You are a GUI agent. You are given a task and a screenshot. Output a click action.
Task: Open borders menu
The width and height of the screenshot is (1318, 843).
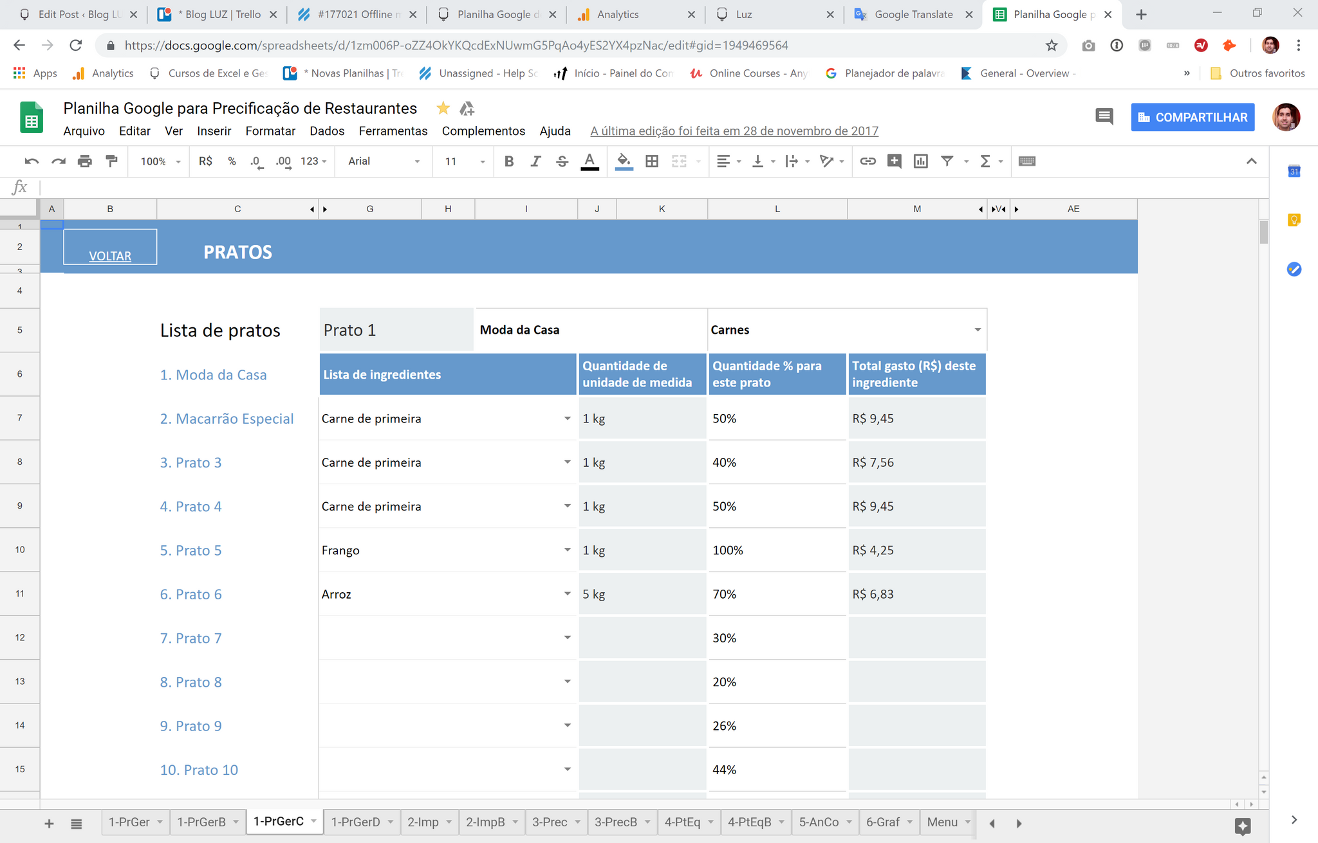coord(652,161)
